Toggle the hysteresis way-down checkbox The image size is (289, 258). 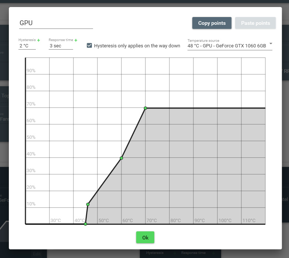point(89,46)
